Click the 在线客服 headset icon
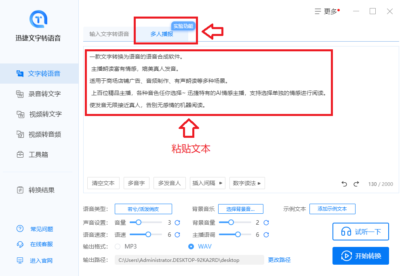The height and width of the screenshot is (276, 404). (20, 244)
